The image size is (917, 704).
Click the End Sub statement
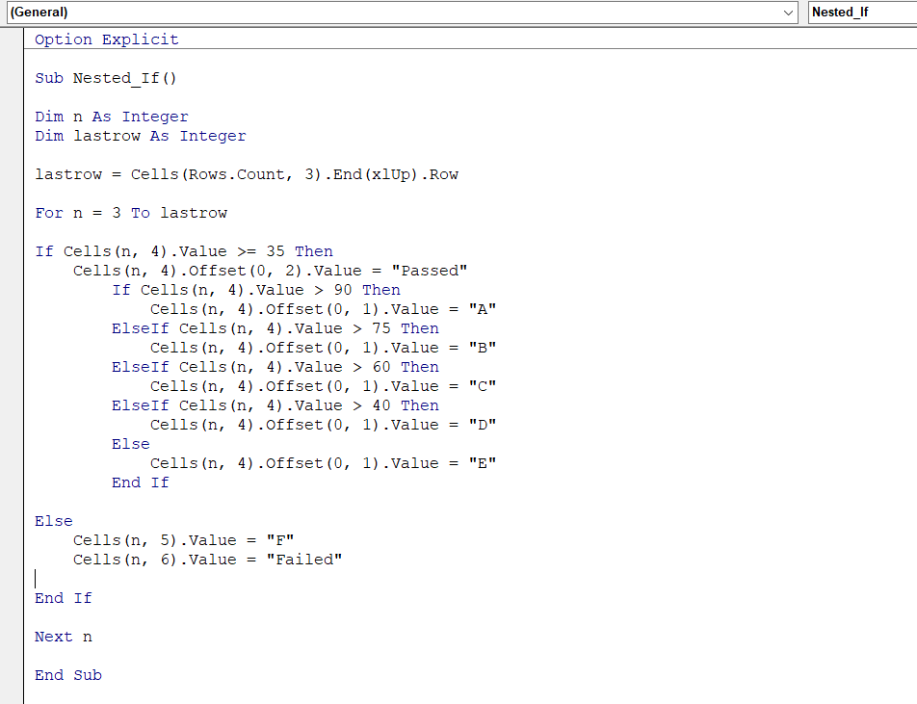coord(67,675)
